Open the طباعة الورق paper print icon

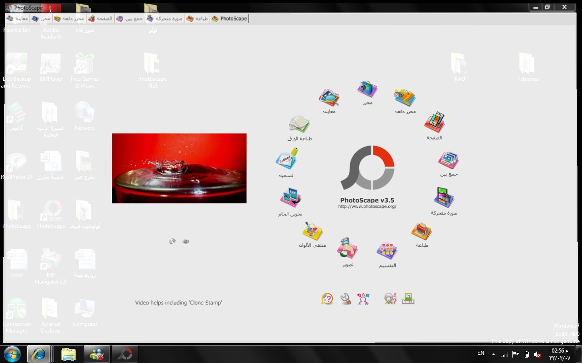point(299,125)
